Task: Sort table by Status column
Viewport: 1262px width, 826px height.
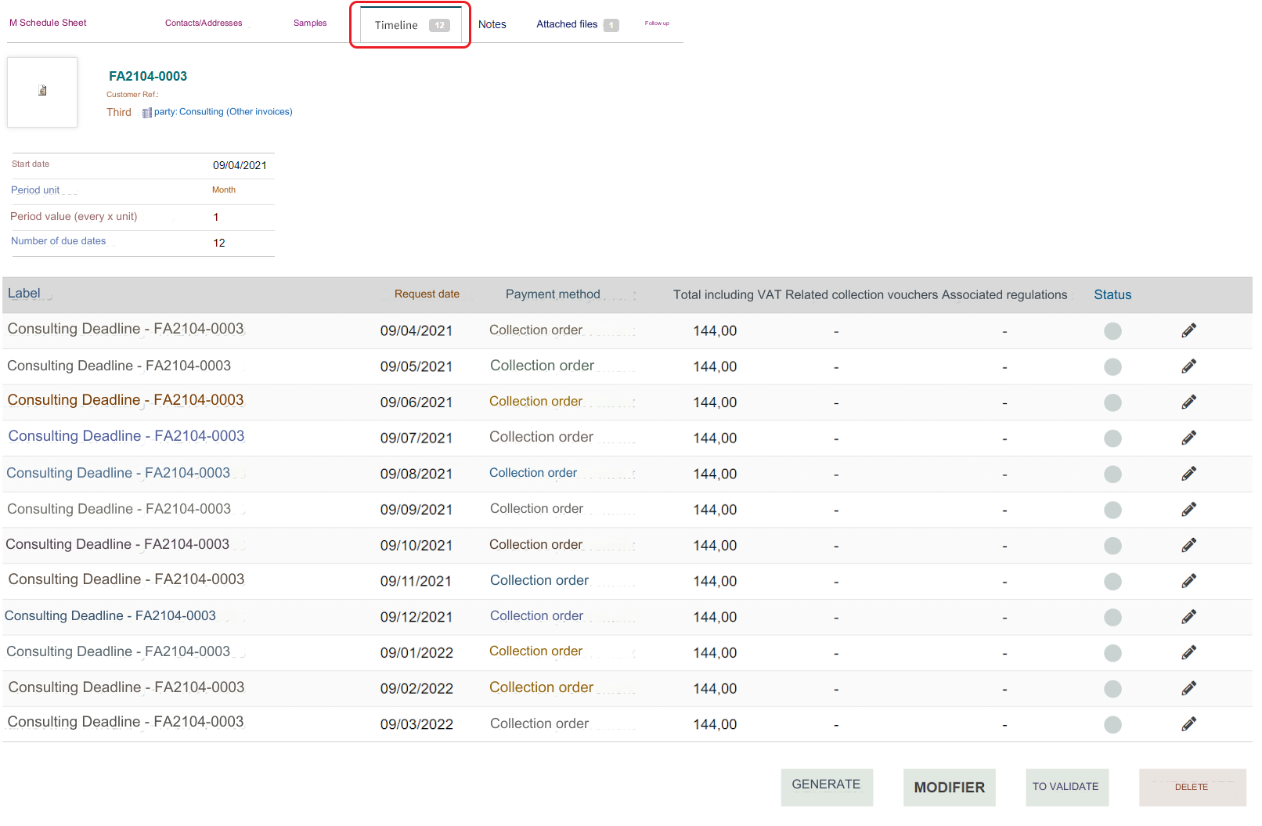Action: pos(1112,295)
